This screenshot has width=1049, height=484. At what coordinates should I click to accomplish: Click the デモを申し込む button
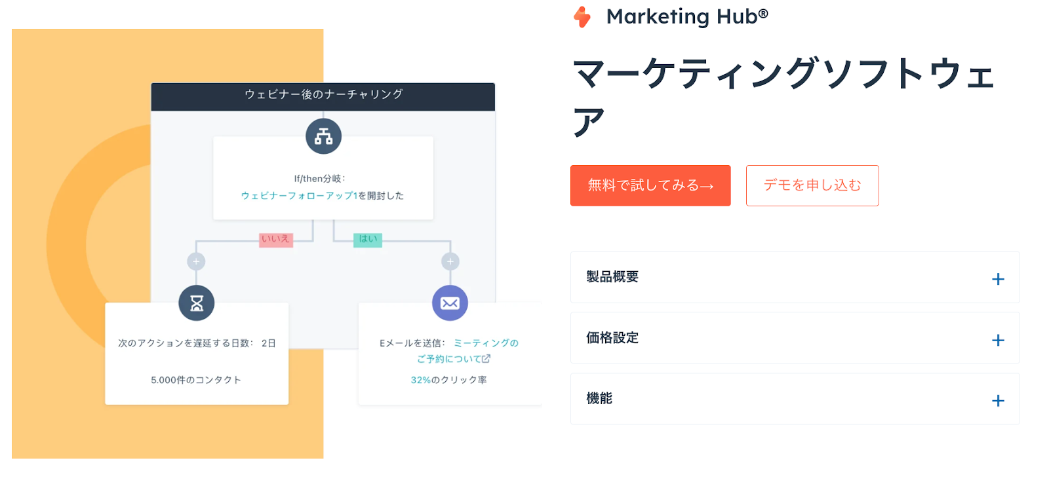(x=812, y=185)
